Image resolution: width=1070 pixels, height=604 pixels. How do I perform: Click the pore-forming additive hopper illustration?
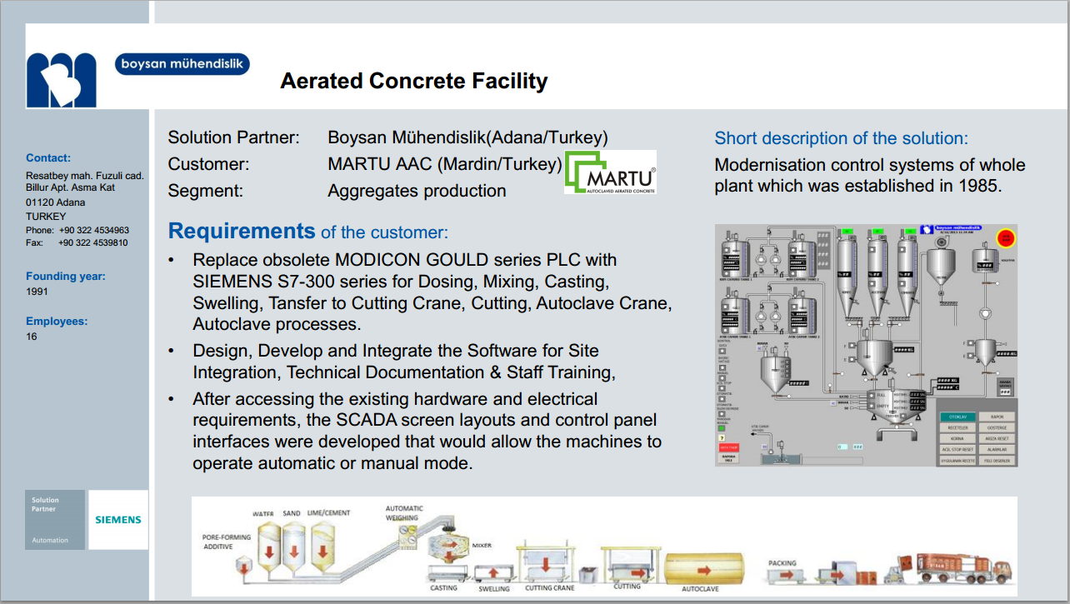pos(243,565)
